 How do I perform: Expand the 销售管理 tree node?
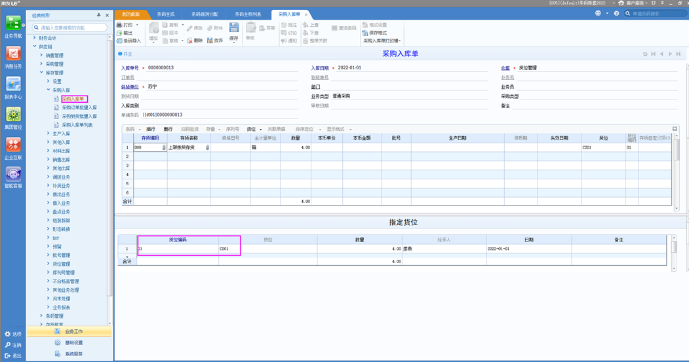42,55
